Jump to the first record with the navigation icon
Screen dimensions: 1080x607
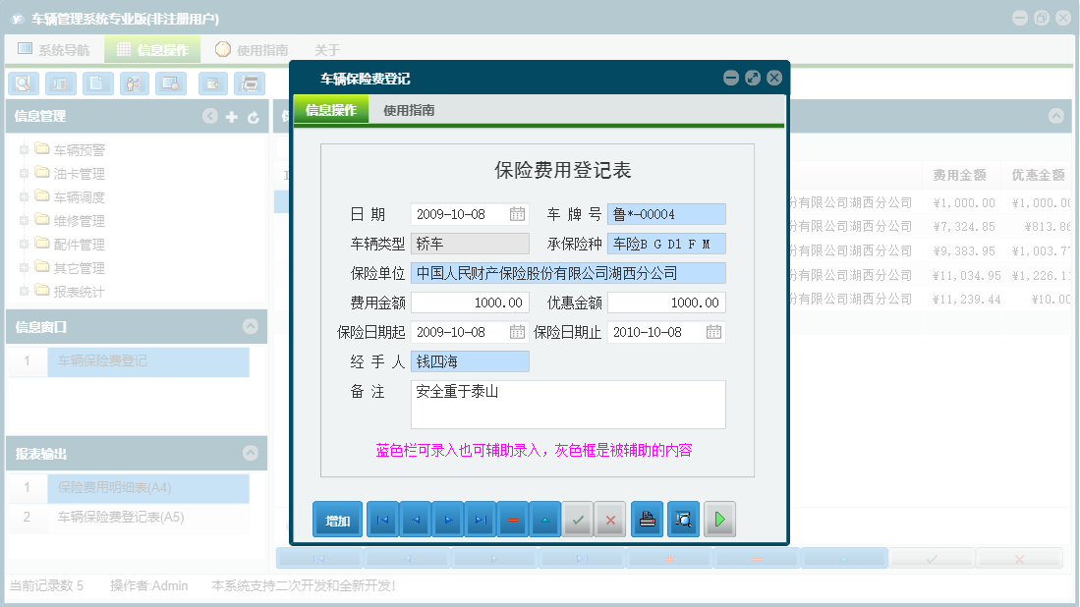381,519
